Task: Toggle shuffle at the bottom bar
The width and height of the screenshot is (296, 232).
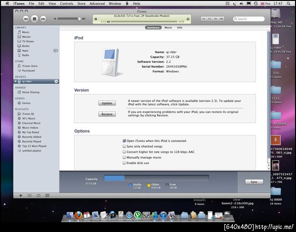Action: click(x=30, y=195)
